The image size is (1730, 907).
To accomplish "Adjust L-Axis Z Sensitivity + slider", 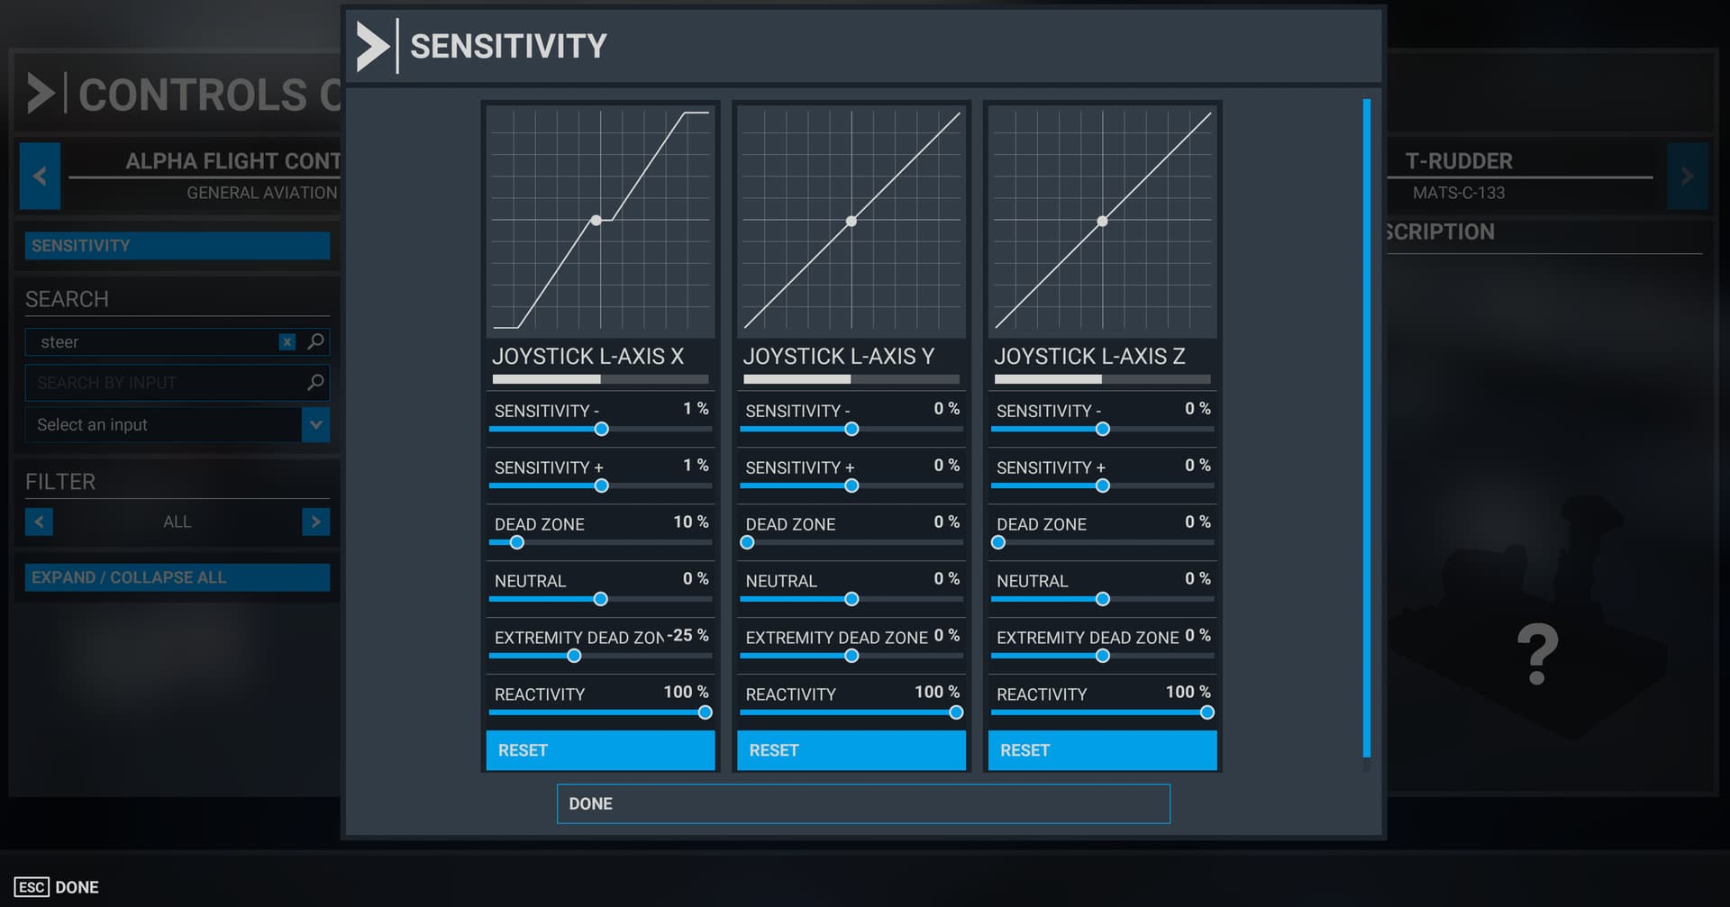I will [1103, 486].
